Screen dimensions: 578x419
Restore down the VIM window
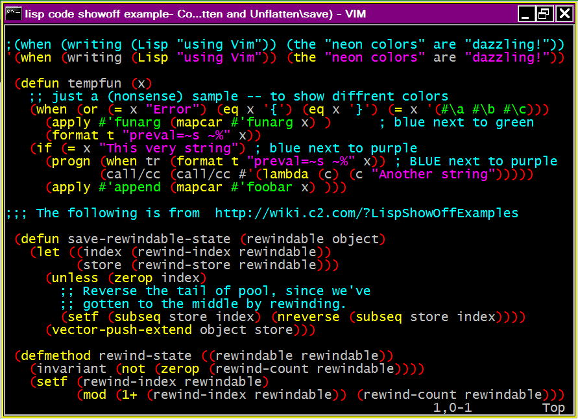[x=544, y=14]
